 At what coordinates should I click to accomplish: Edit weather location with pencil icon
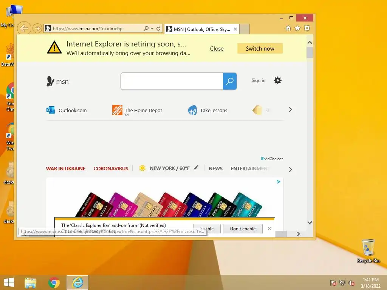point(196,168)
